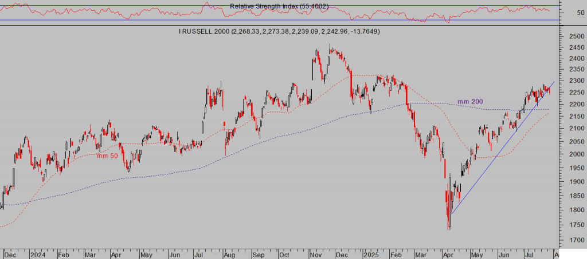Click the 2400 price axis label
Screen dimensions: 587x259
coord(577,58)
